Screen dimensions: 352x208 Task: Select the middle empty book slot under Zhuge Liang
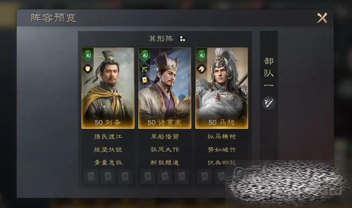(165, 177)
